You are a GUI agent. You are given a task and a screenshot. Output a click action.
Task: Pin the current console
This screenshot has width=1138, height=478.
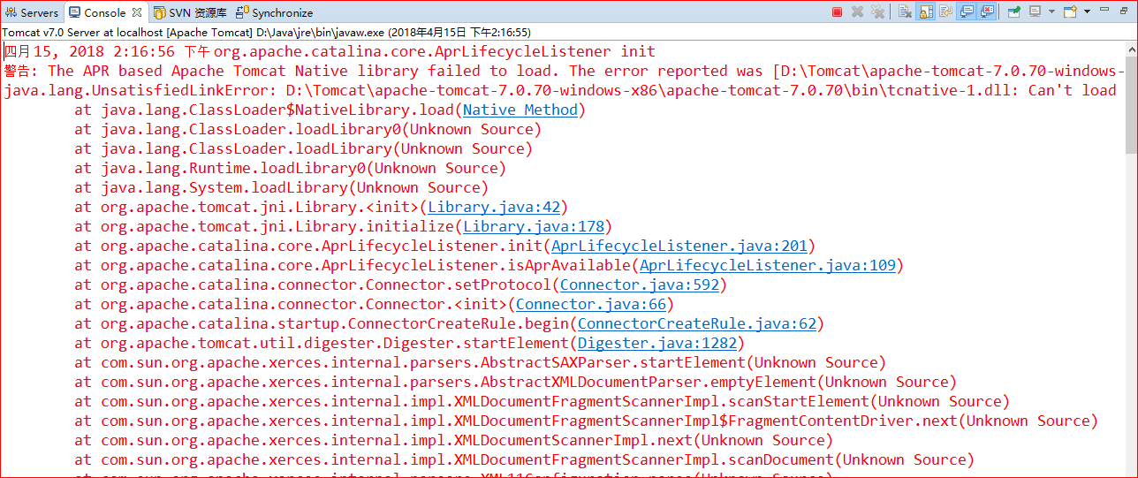(x=1014, y=11)
